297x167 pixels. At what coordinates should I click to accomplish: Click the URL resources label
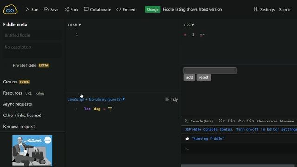(28, 93)
